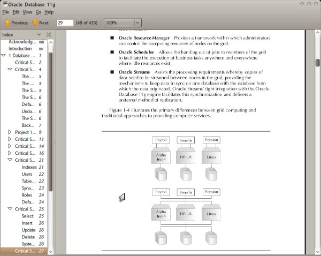
Task: Collapse the Critical S... page 25 section
Action: click(x=10, y=209)
